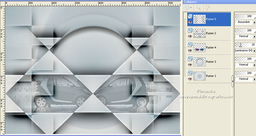The image size is (256, 136).
Task: Adjust Raster 4 opacity slider at 28
Action: pos(245,45)
